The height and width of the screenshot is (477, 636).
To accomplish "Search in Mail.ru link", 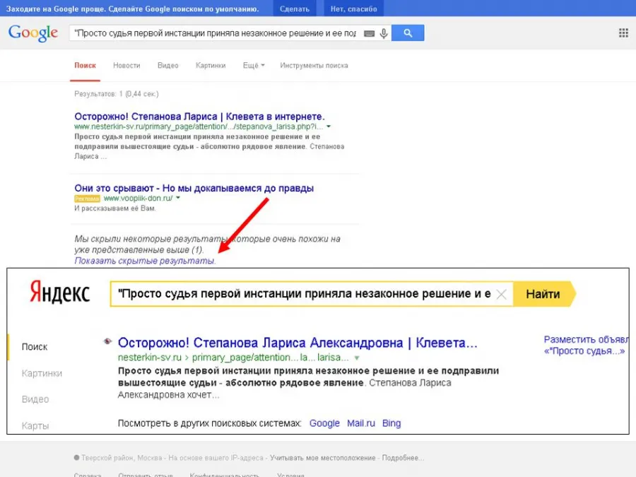I will 361,423.
